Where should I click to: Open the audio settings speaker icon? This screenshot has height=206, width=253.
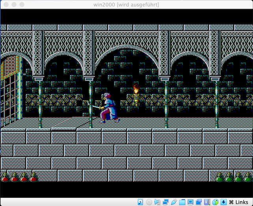click(157, 202)
